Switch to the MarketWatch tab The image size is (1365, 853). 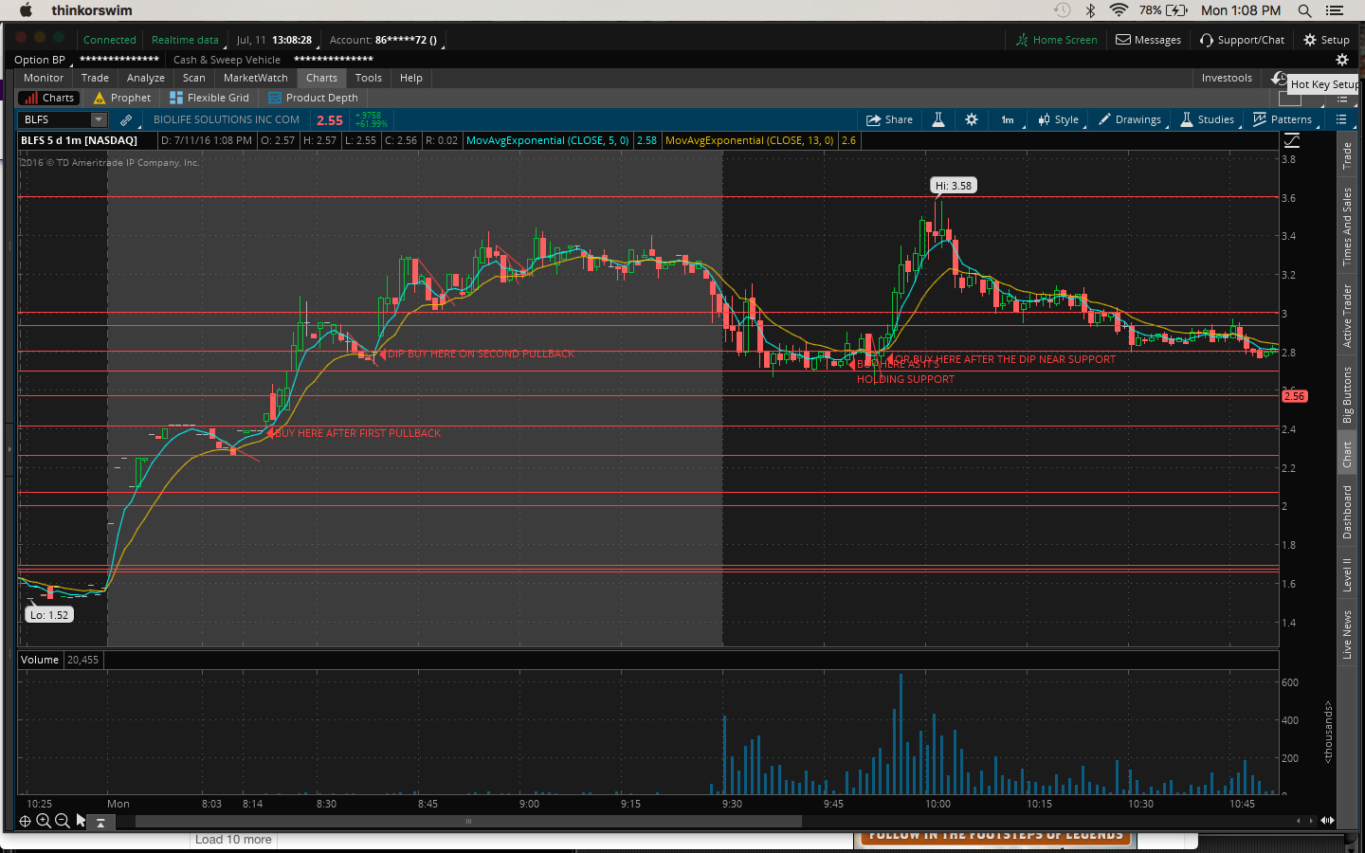[x=255, y=78]
